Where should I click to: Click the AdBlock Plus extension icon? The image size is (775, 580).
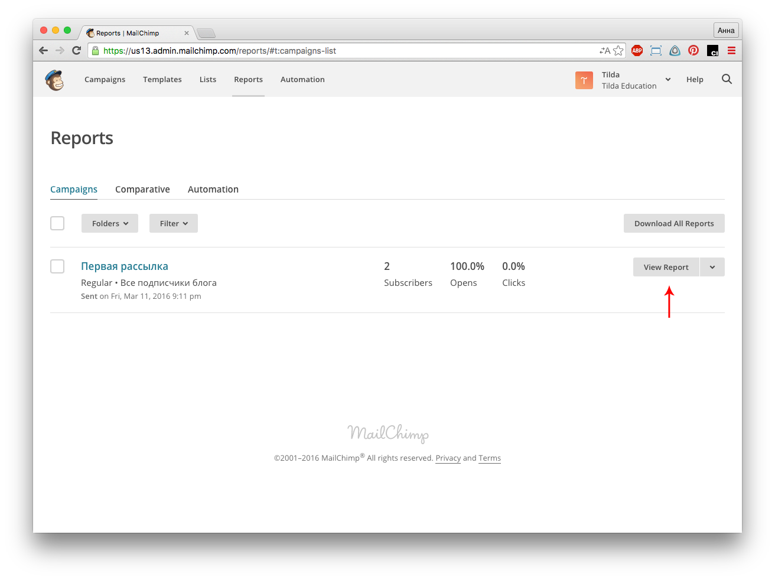click(637, 51)
